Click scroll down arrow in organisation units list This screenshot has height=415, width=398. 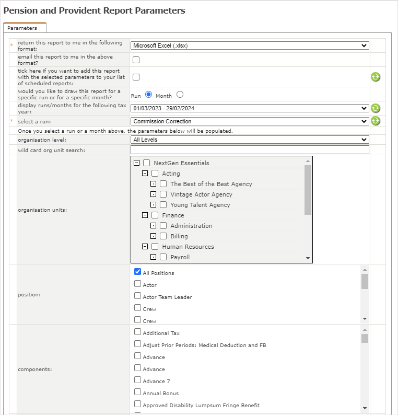(x=308, y=258)
